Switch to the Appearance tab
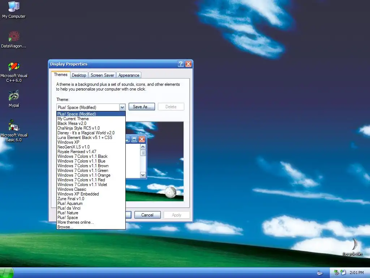The image size is (370, 278). (x=129, y=75)
